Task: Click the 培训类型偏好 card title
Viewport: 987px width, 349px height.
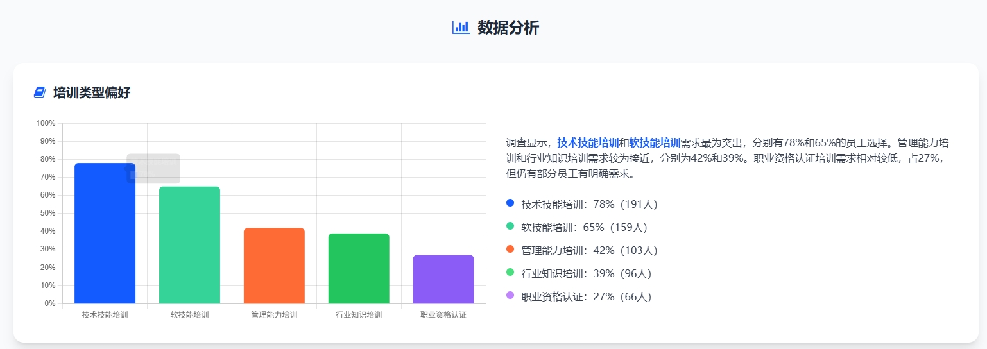Action: 92,92
